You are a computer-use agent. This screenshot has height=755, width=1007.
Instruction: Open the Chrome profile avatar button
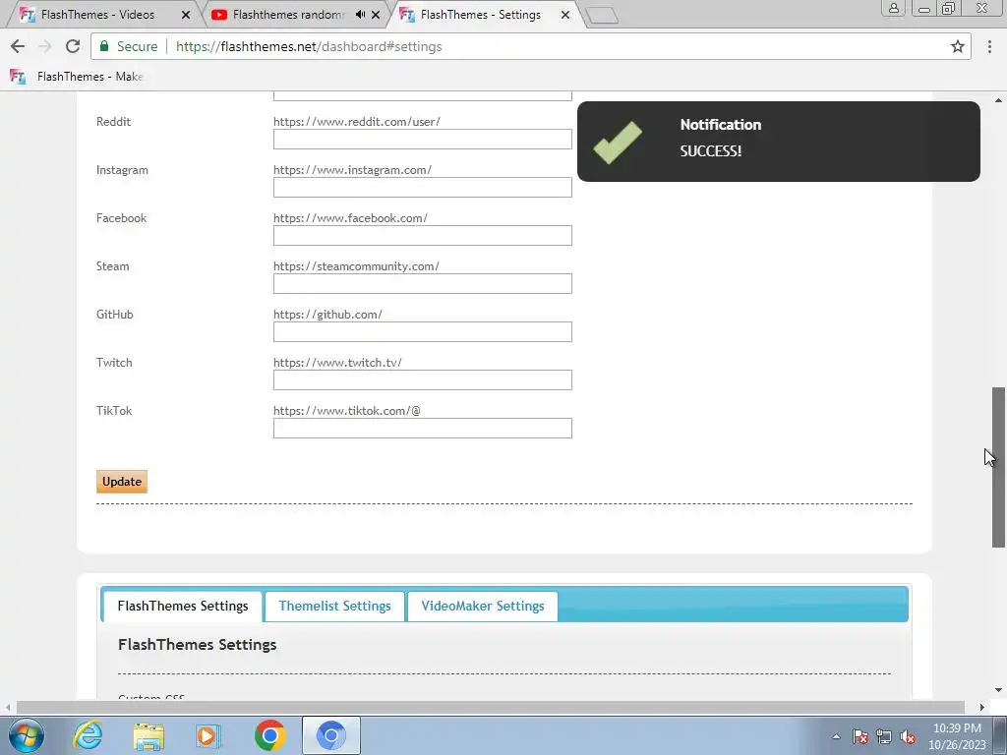tap(893, 8)
